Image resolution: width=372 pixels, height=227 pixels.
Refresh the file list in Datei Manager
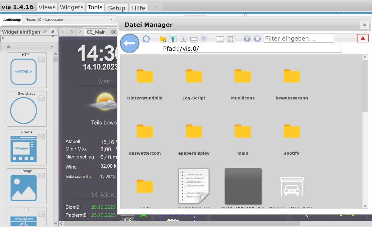(146, 39)
